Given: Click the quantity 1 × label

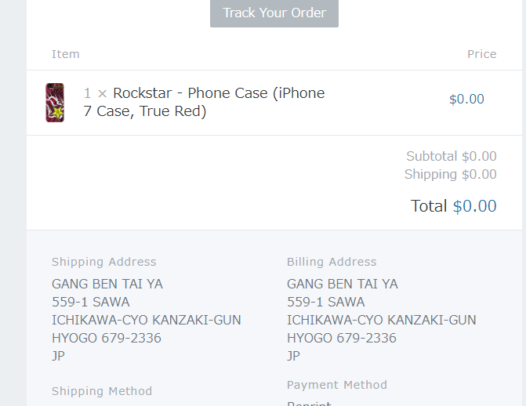Looking at the screenshot, I should (96, 93).
